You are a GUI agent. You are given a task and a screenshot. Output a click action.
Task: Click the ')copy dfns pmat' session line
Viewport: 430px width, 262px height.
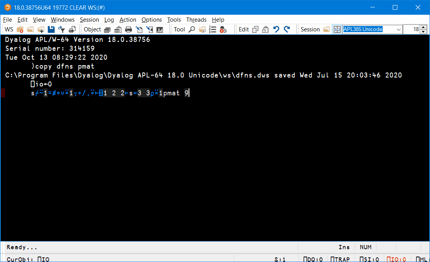(62, 66)
